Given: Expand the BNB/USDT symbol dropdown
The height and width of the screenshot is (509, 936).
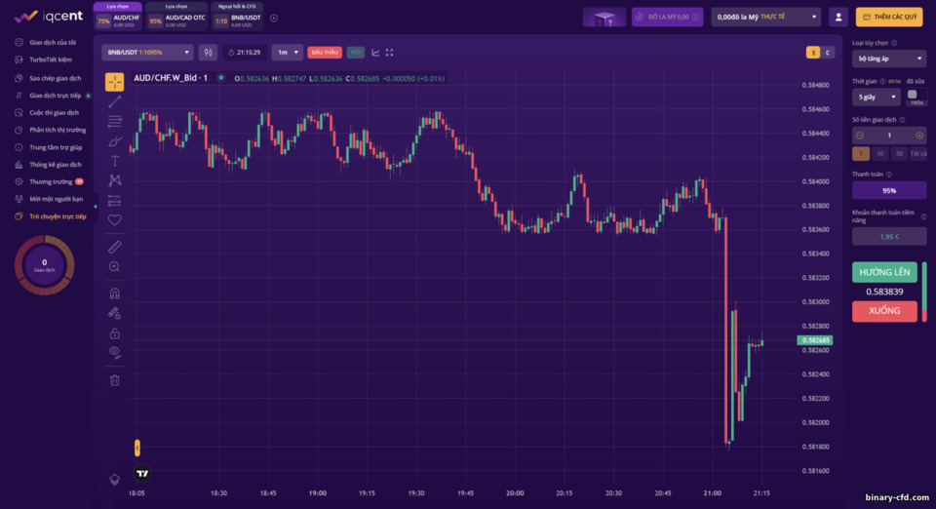Looking at the screenshot, I should pos(147,53).
